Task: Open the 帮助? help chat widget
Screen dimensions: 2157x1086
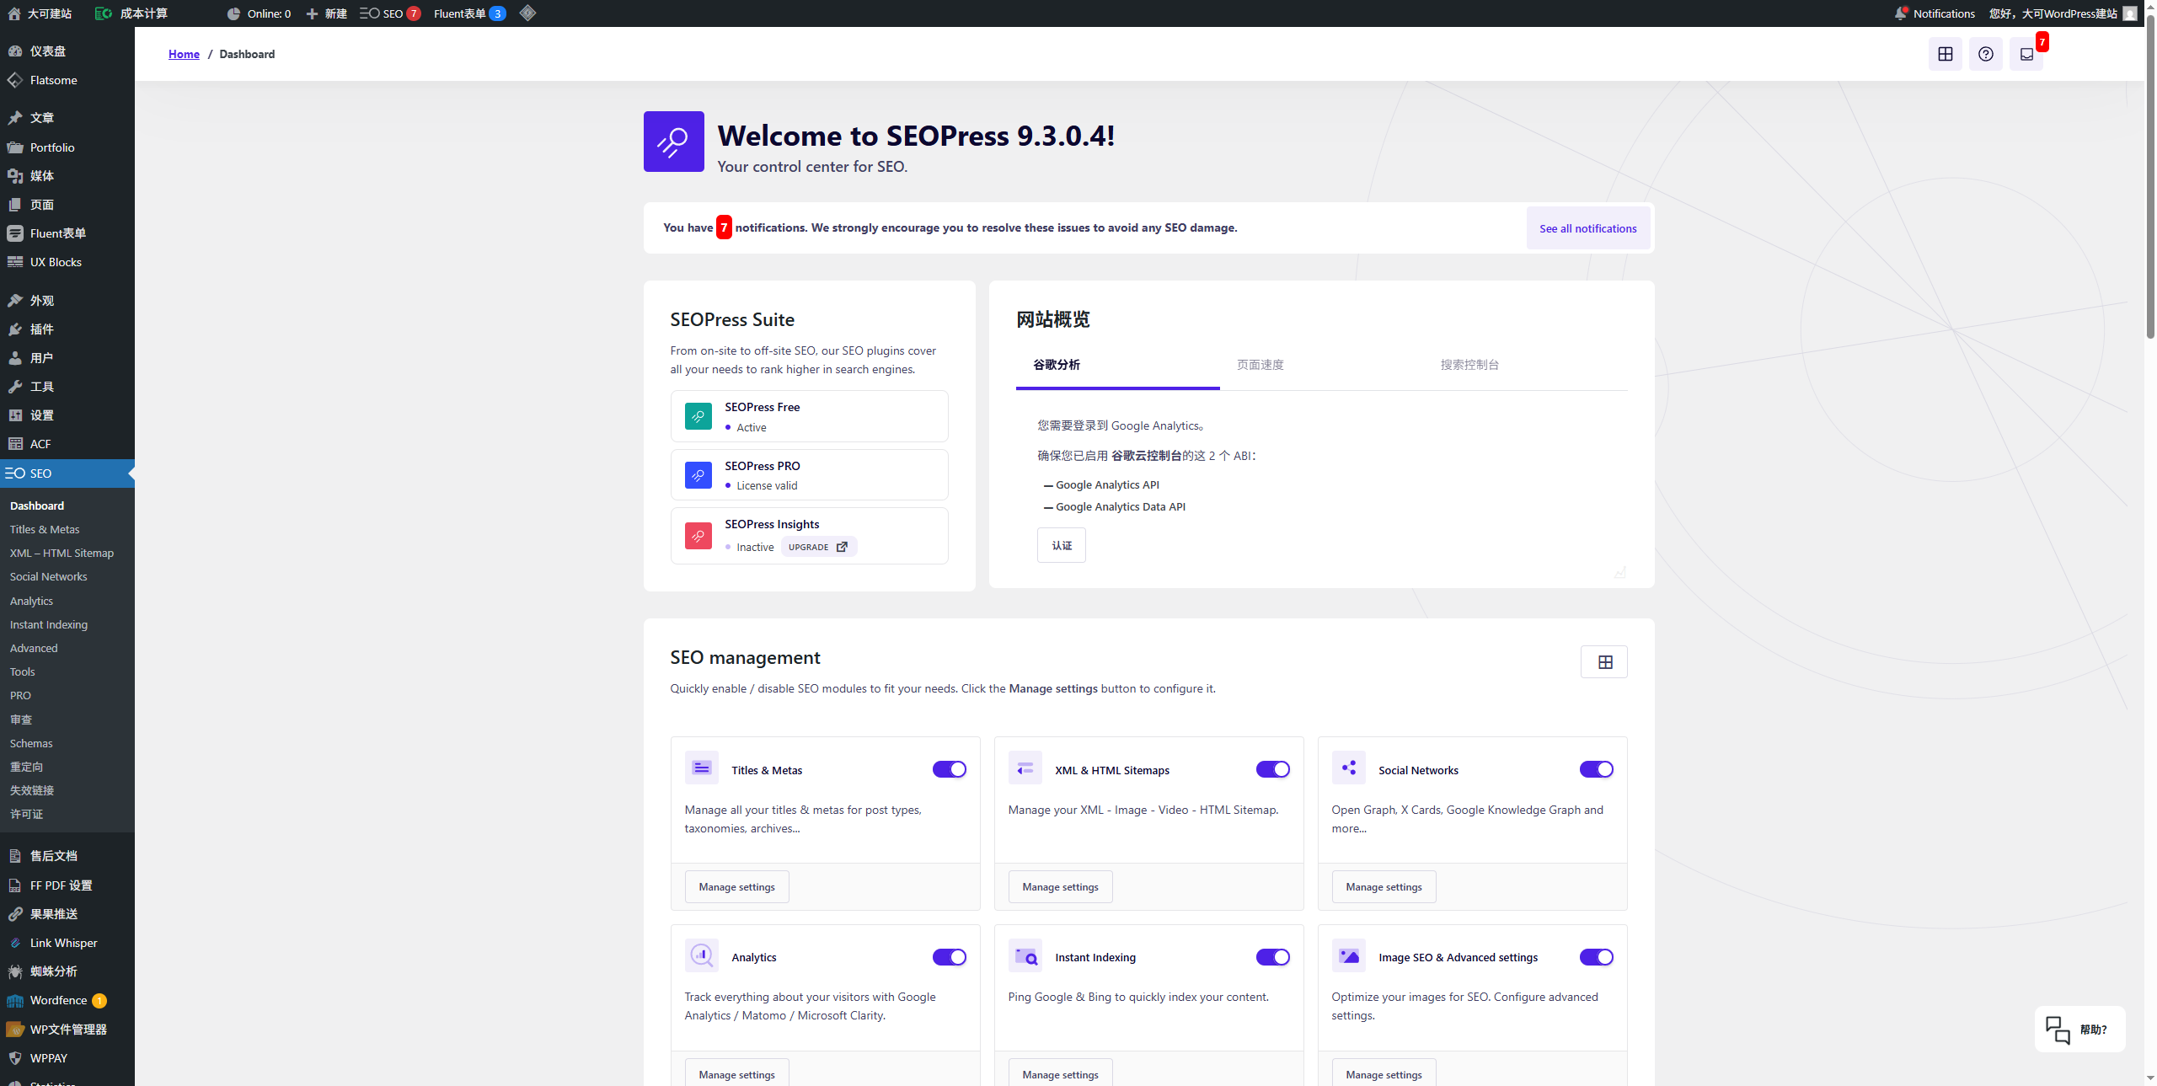Action: pos(2079,1029)
